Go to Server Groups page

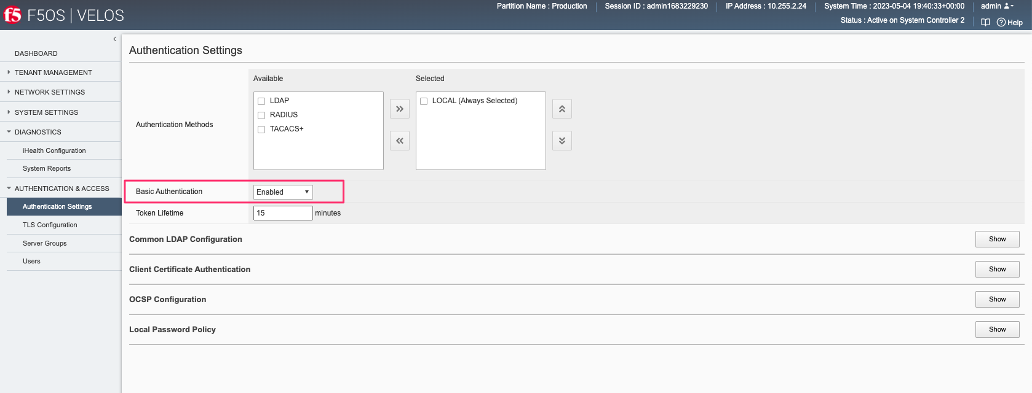coord(44,243)
